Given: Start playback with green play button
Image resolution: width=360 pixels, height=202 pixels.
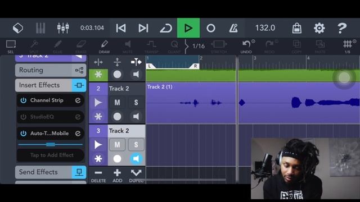Looking at the screenshot, I should tap(188, 28).
